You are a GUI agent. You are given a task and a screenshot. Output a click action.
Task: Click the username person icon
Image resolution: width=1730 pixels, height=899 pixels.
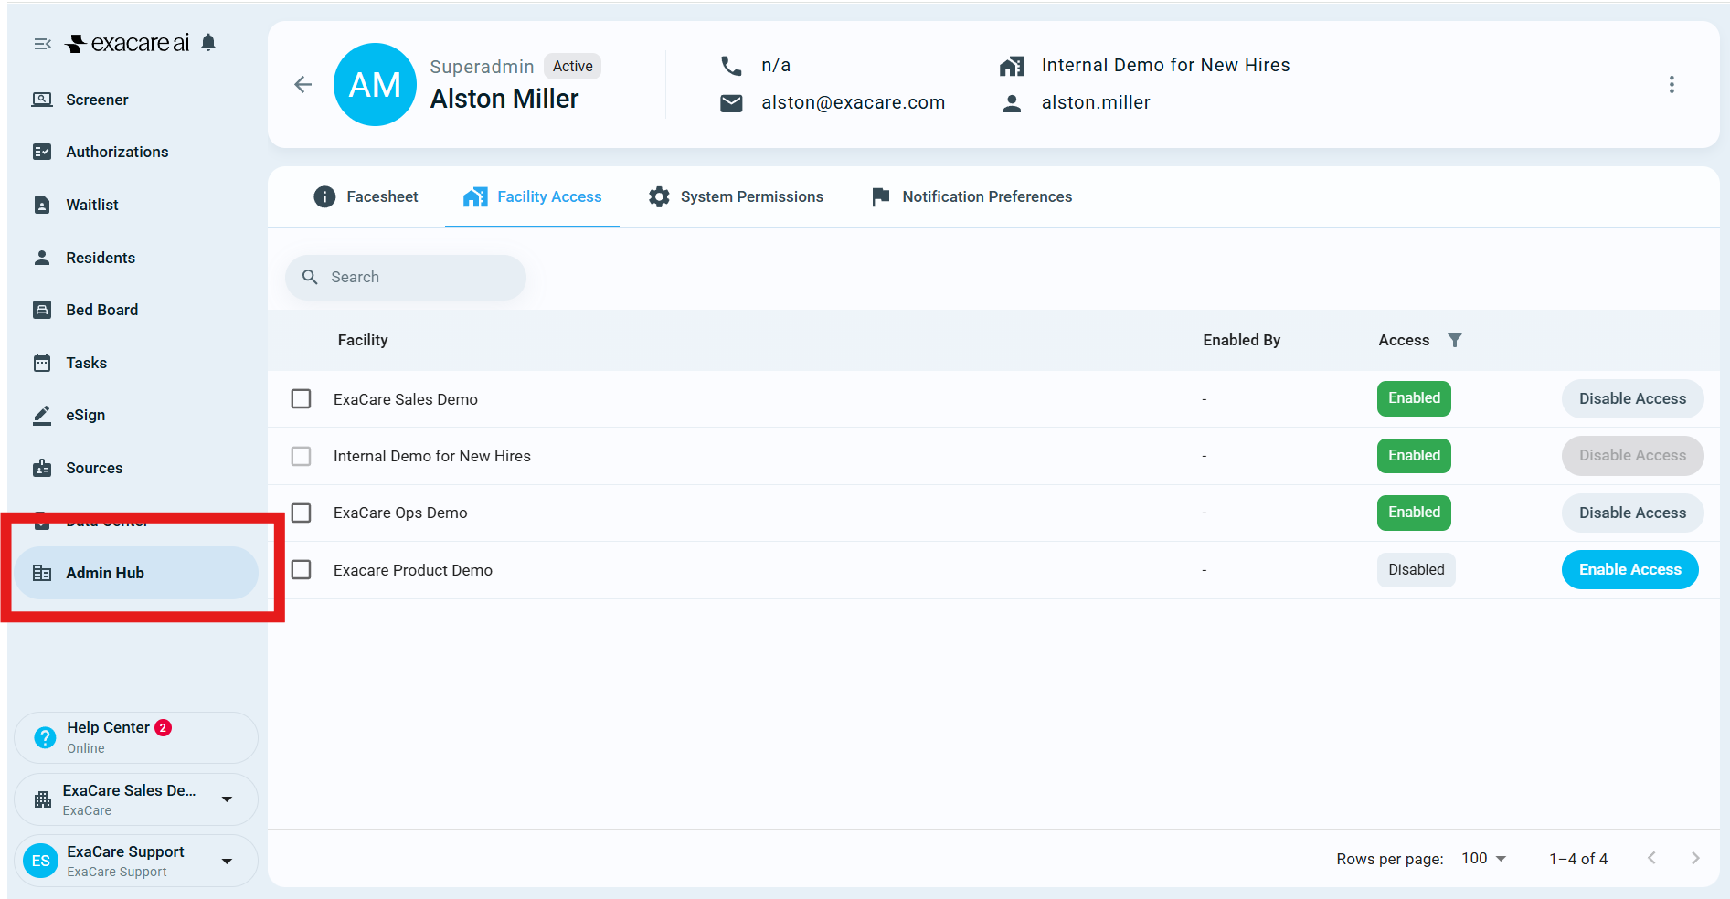coord(1012,103)
